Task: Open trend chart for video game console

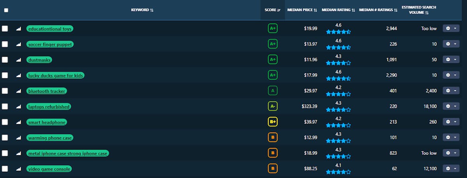Action: (x=18, y=169)
